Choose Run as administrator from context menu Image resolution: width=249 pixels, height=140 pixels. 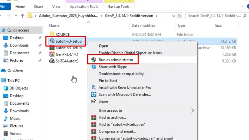[115, 60]
